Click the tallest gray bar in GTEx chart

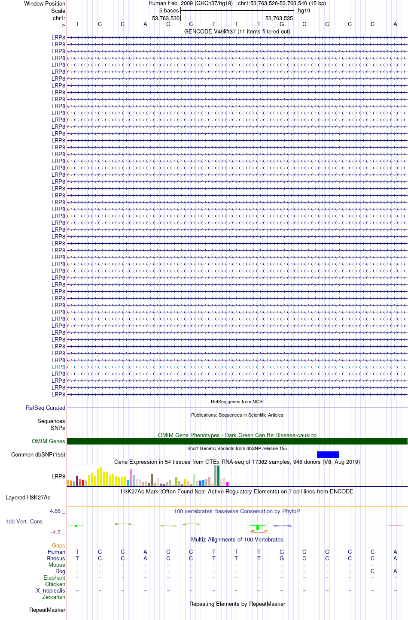click(216, 475)
